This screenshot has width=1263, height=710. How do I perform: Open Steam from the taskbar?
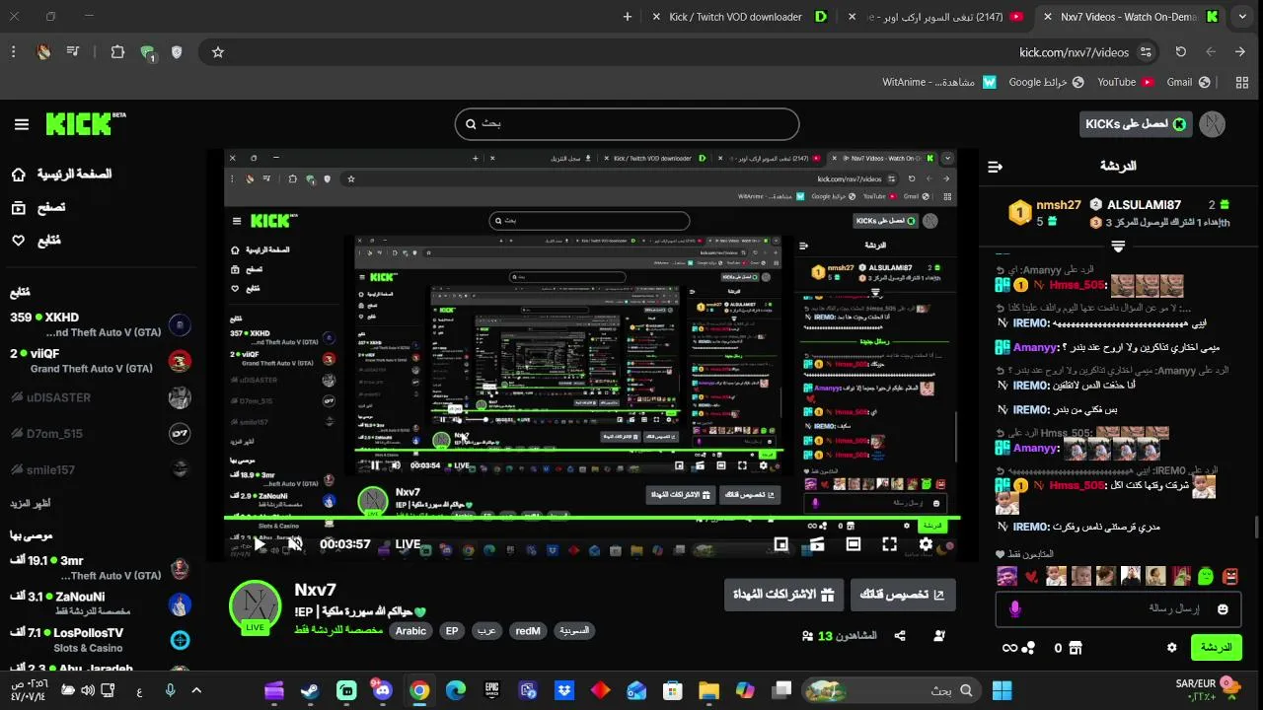310,690
